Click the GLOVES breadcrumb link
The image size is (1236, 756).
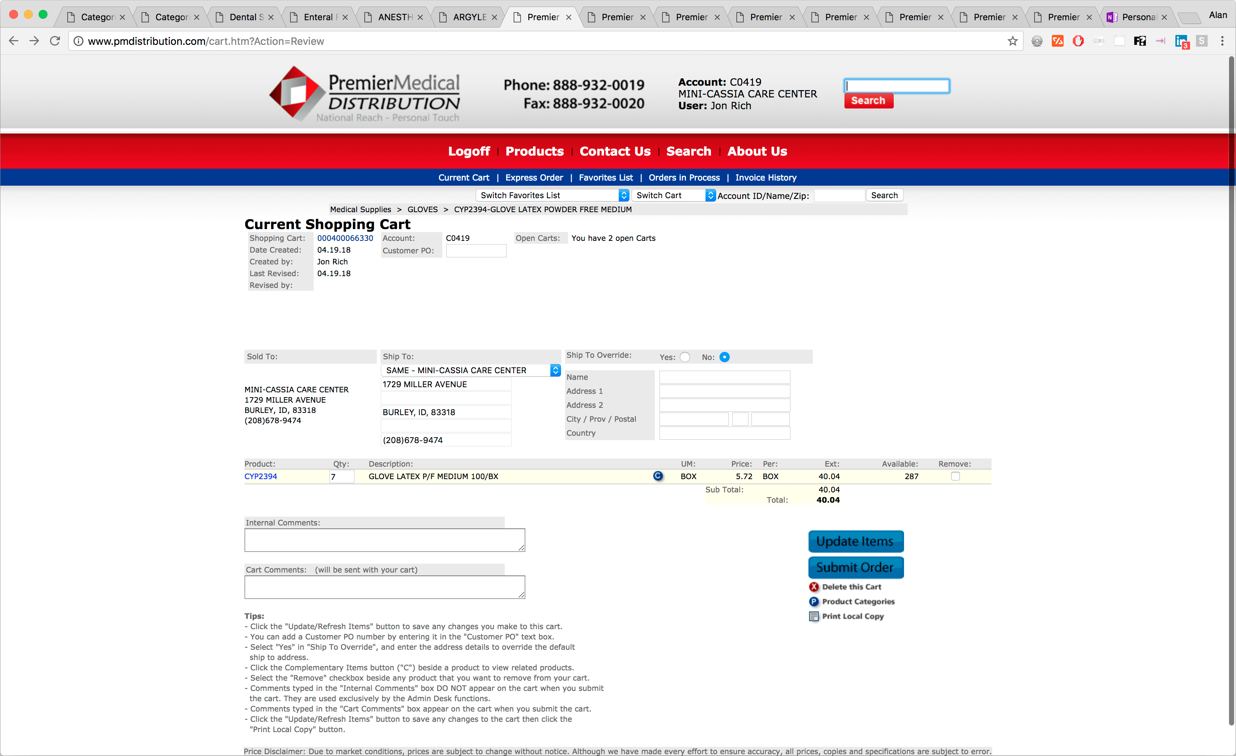(x=422, y=209)
